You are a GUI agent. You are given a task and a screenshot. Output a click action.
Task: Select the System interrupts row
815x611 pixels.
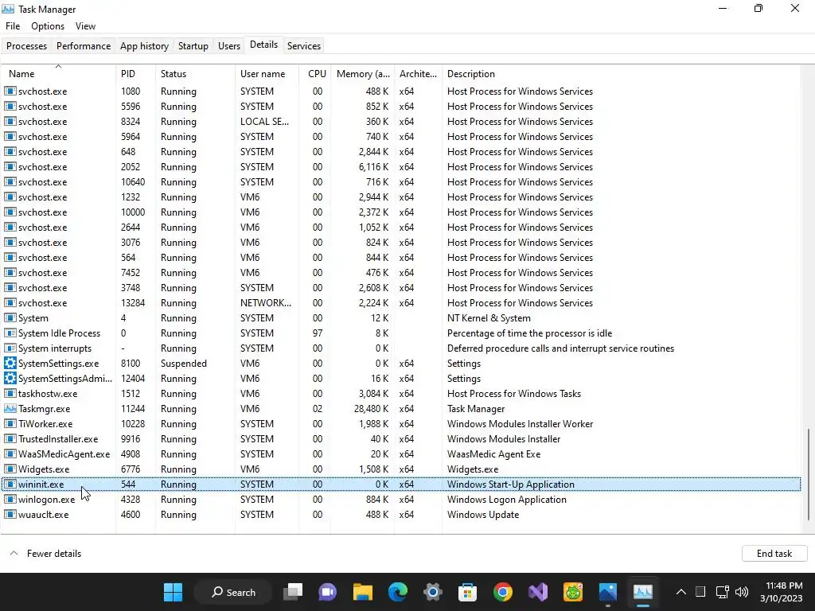coord(401,348)
